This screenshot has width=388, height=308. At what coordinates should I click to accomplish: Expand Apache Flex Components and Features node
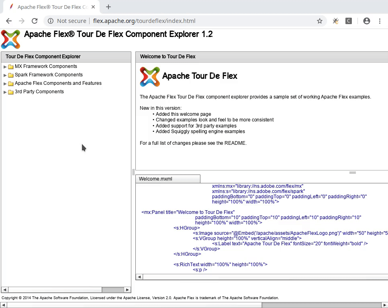[x=5, y=84]
